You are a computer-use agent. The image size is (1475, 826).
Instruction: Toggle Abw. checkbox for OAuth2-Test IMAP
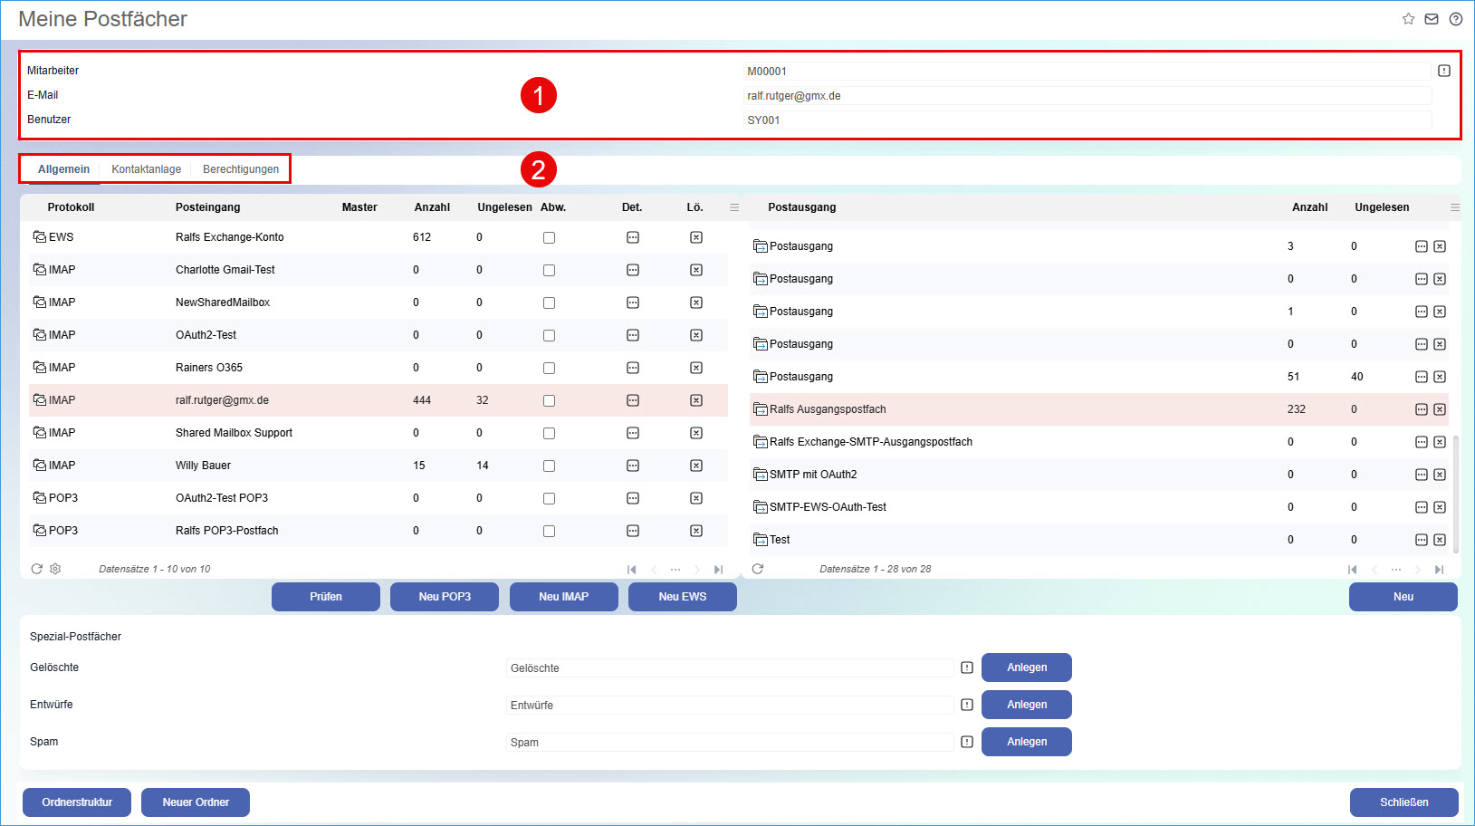549,335
